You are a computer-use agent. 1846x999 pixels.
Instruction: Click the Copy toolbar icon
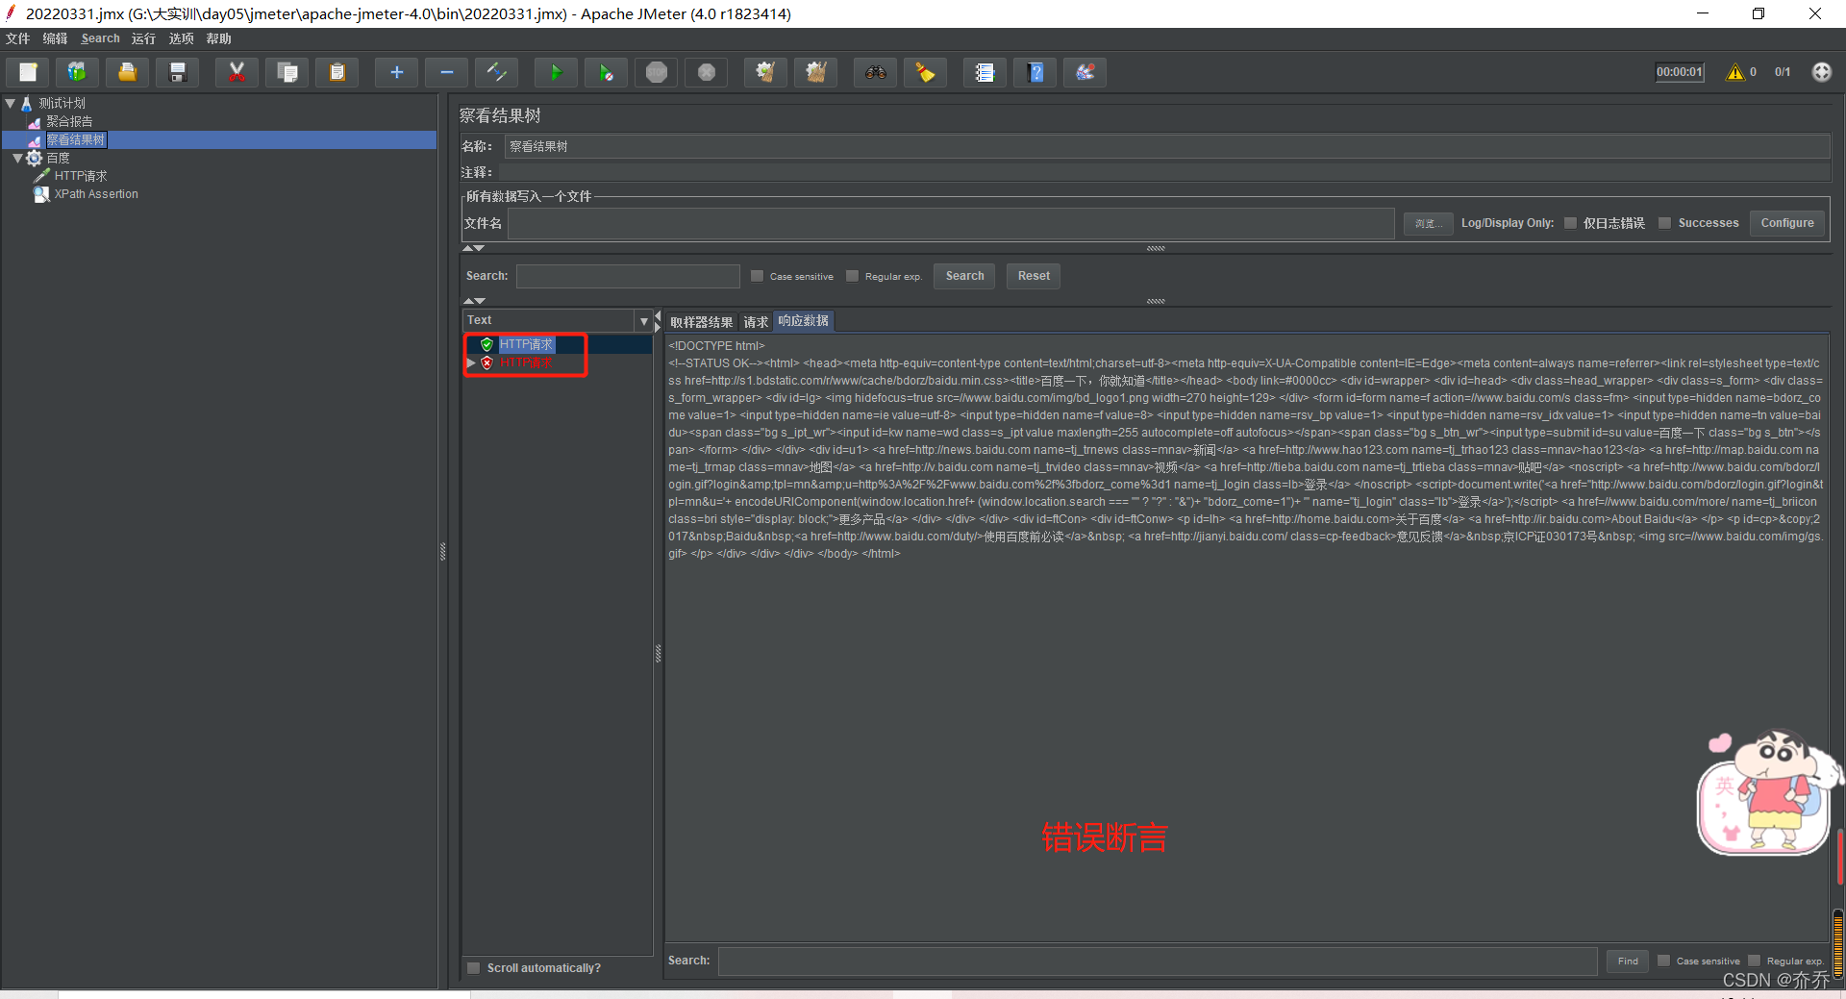click(x=287, y=72)
